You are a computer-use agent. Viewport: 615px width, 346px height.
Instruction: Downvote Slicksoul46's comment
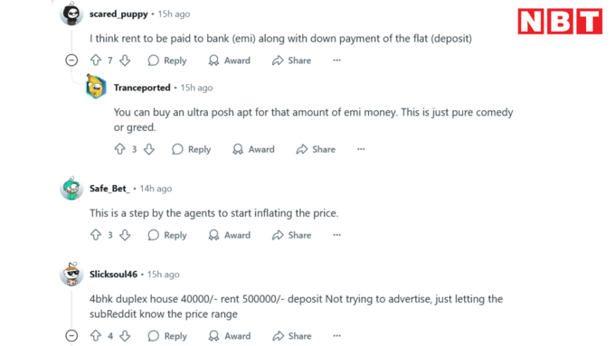pyautogui.click(x=125, y=336)
